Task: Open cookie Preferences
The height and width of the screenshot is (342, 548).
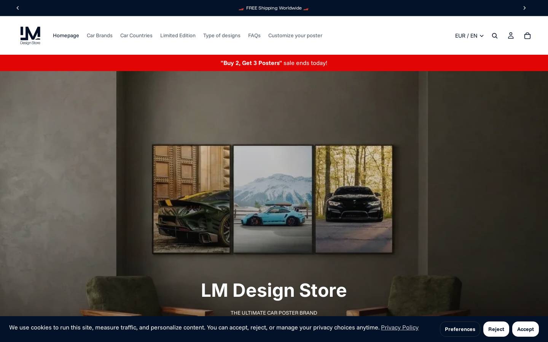Action: coord(460,329)
